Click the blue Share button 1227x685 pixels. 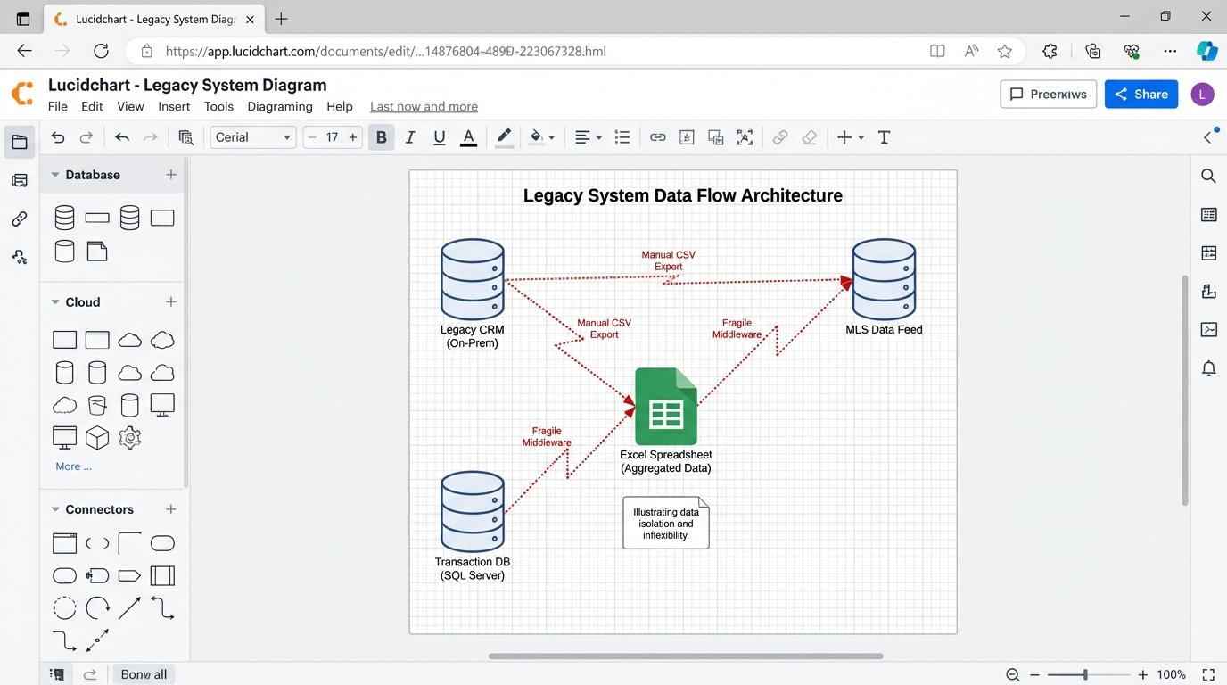(x=1141, y=94)
